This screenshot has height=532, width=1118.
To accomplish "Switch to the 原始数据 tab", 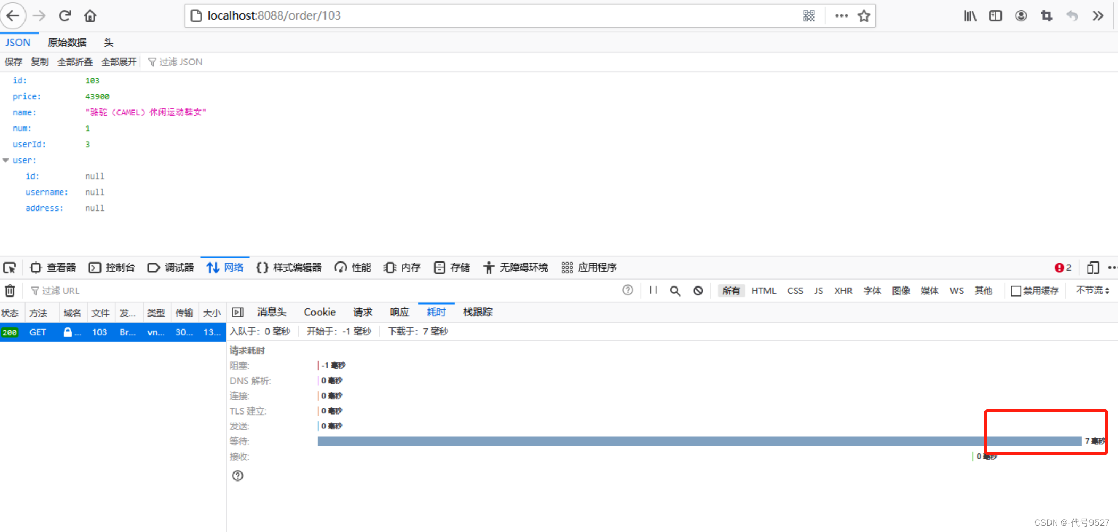I will coord(67,43).
